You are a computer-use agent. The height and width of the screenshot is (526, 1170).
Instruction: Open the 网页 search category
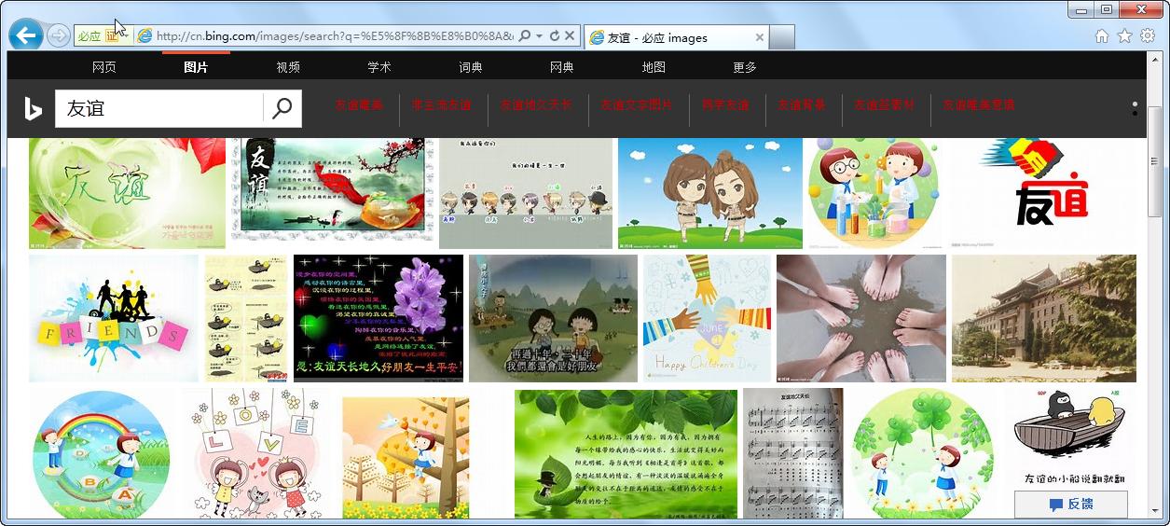coord(104,67)
